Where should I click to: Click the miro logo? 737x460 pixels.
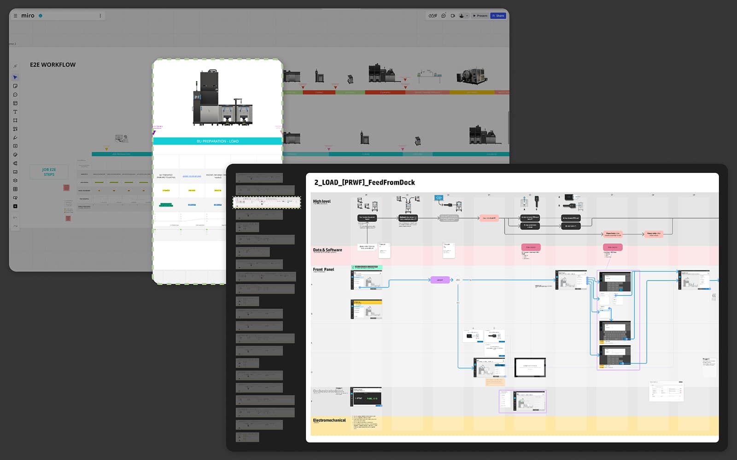tap(28, 16)
